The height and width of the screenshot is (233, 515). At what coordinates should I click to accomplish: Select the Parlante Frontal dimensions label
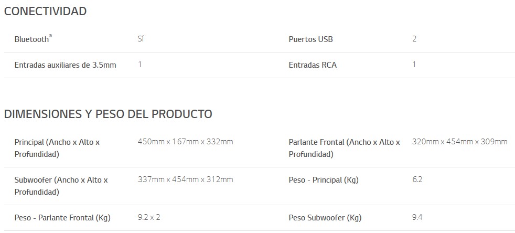point(344,148)
